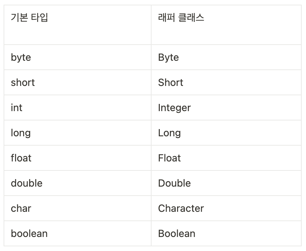Viewport: 306px width, 251px height.
Task: Click the lowercase "short" primitive cell
Action: pos(23,82)
